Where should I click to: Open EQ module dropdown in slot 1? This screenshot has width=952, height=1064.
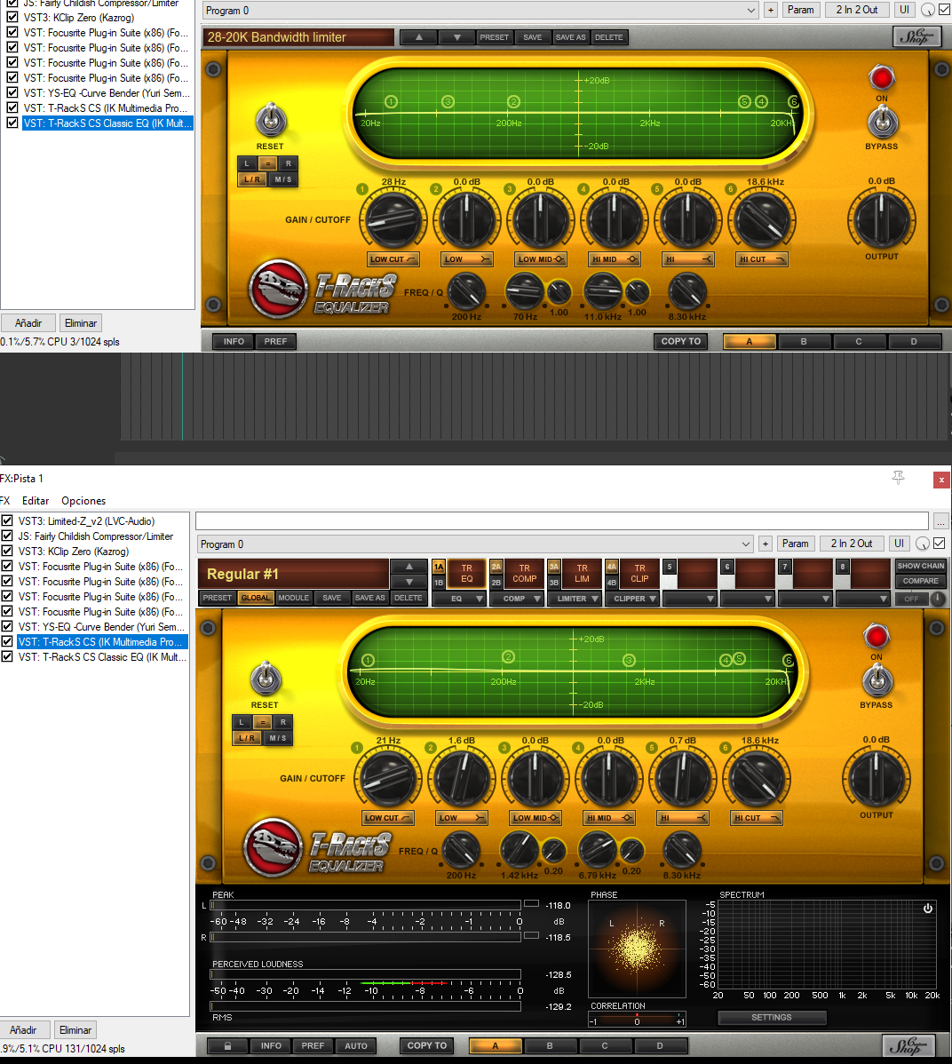[459, 599]
